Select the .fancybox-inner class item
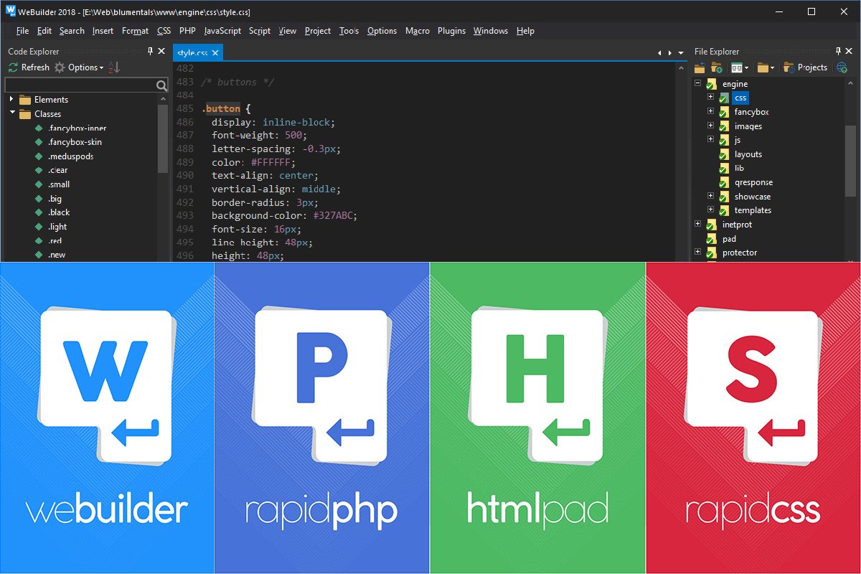This screenshot has height=574, width=861. [x=77, y=128]
